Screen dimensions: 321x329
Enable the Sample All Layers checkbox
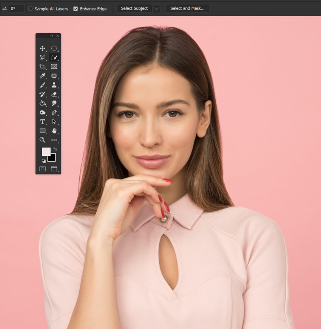[31, 9]
